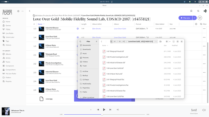
Task: Create new folder icon in Files toolbar
Action: point(161,42)
